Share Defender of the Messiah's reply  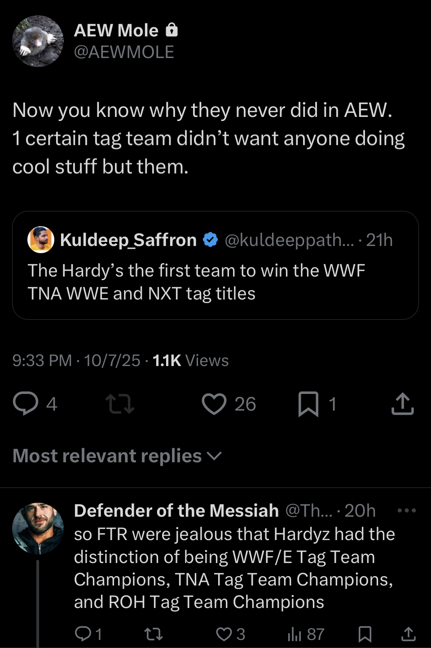pos(408,634)
